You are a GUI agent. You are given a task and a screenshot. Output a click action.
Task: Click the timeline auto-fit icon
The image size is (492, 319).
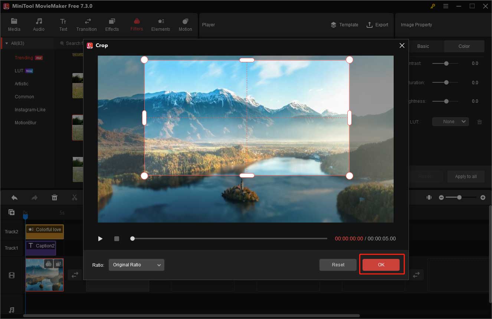click(429, 197)
